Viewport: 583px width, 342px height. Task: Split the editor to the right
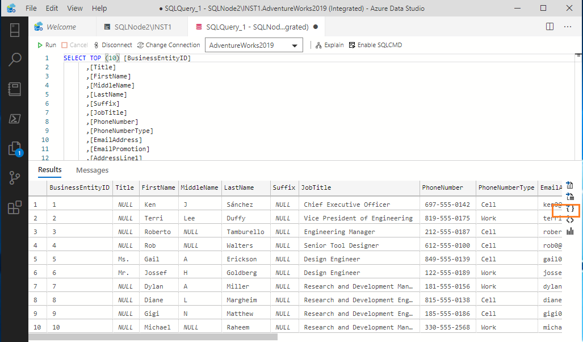[550, 27]
